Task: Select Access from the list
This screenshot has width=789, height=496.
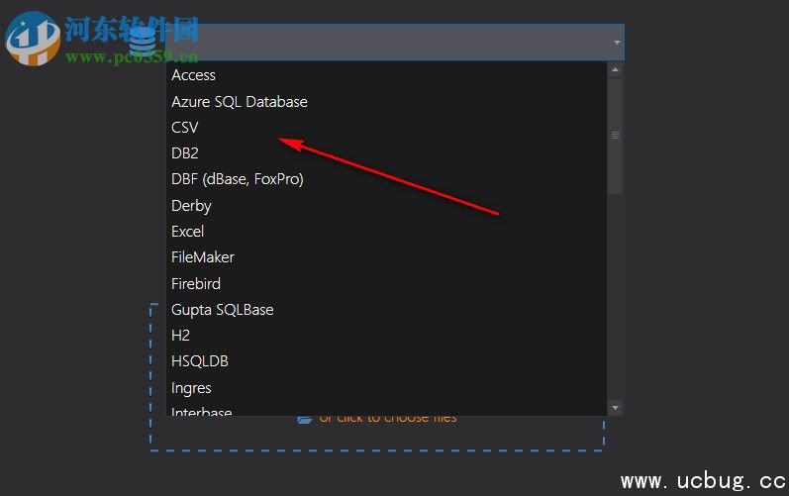Action: [x=193, y=75]
